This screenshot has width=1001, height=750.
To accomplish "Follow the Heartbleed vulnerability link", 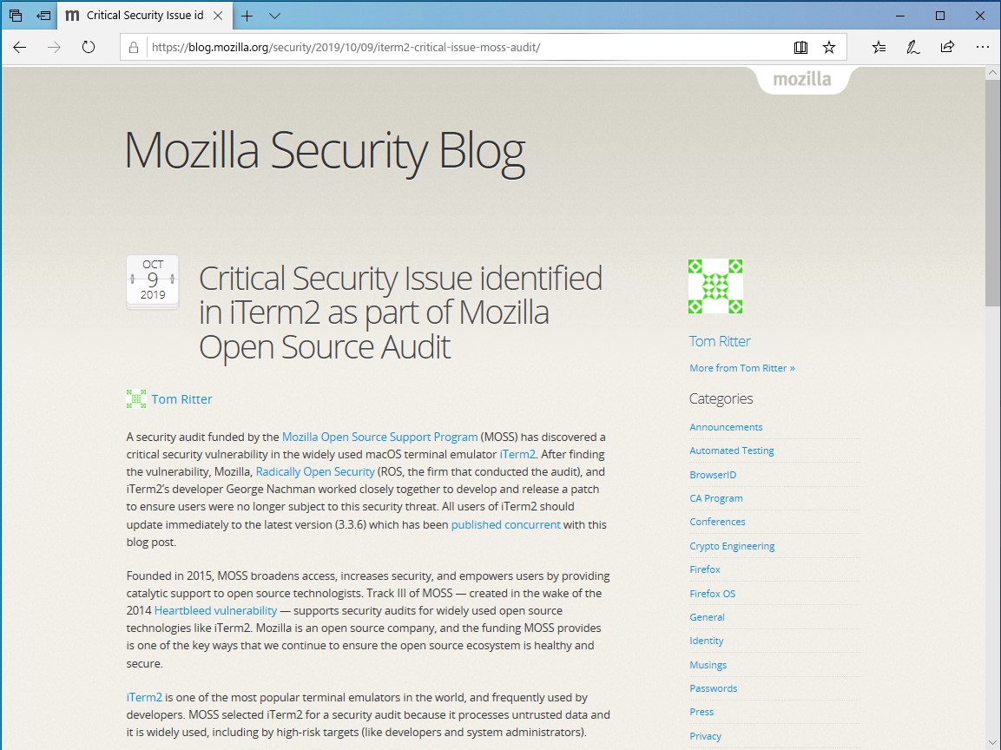I will 215,610.
